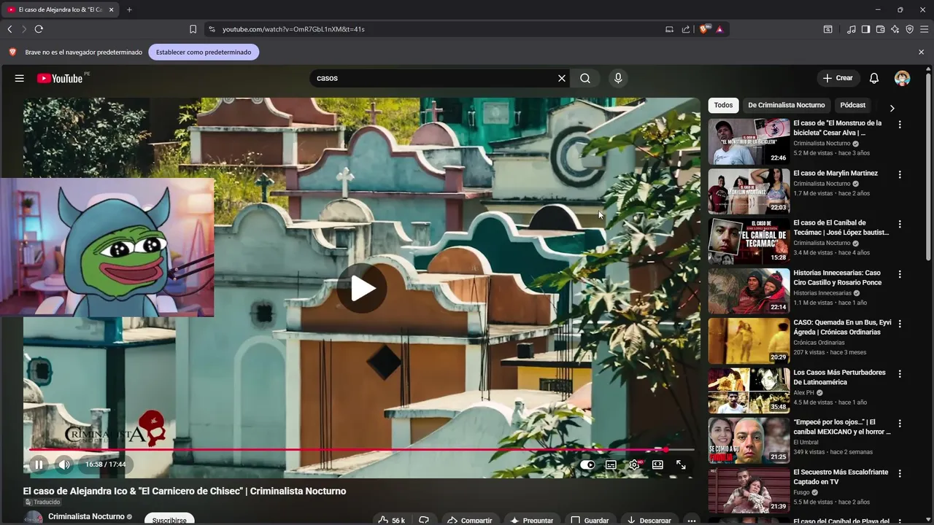Toggle subtitles in the video player

(x=611, y=464)
